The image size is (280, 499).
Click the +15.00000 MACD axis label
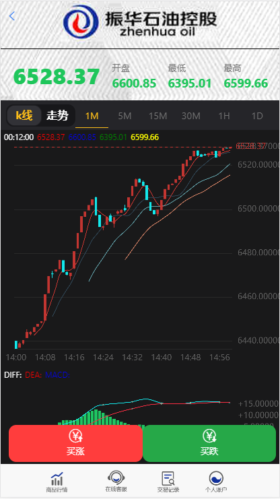click(x=258, y=404)
